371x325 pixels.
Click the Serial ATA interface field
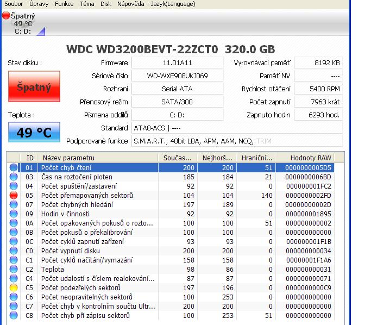[x=178, y=89]
